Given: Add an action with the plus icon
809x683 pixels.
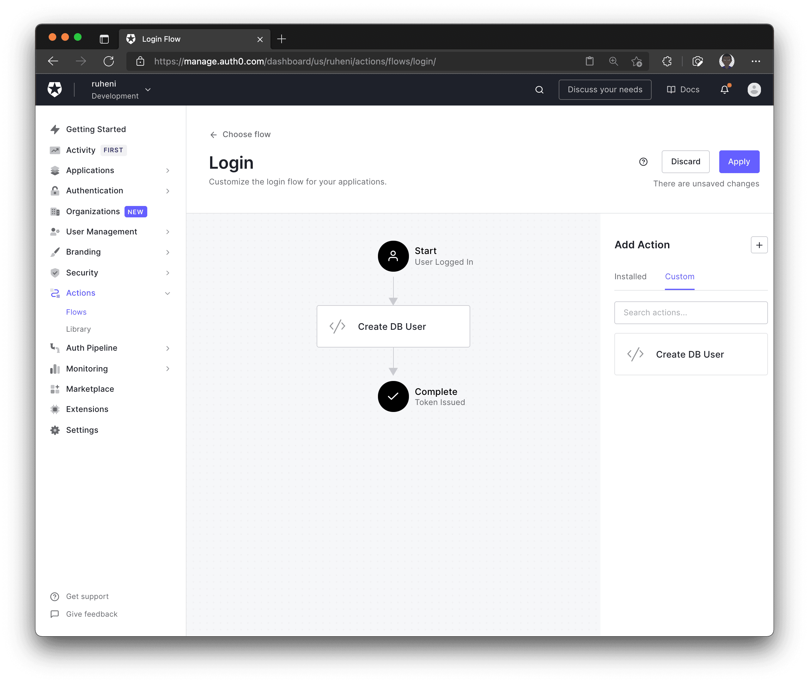Looking at the screenshot, I should click(x=759, y=245).
